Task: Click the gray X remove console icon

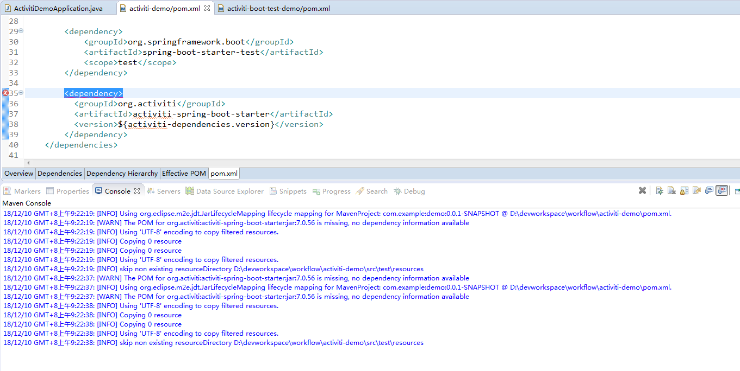Action: [642, 190]
